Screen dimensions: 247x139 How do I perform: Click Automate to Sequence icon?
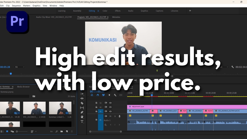pyautogui.click(x=51, y=132)
